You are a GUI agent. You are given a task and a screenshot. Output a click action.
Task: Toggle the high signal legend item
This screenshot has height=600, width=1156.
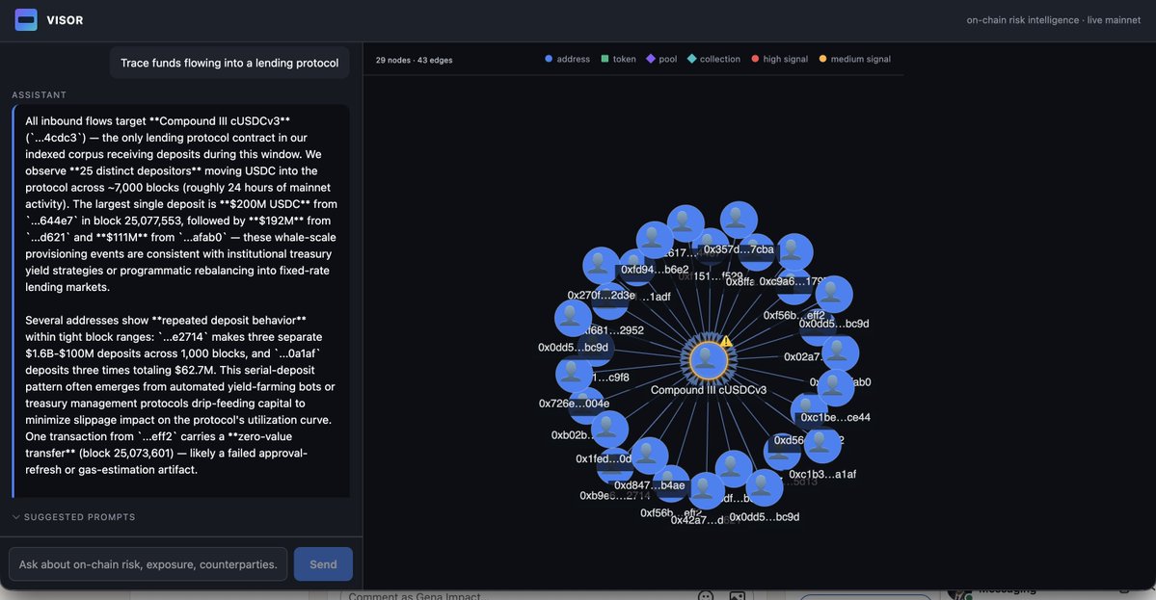tap(779, 59)
